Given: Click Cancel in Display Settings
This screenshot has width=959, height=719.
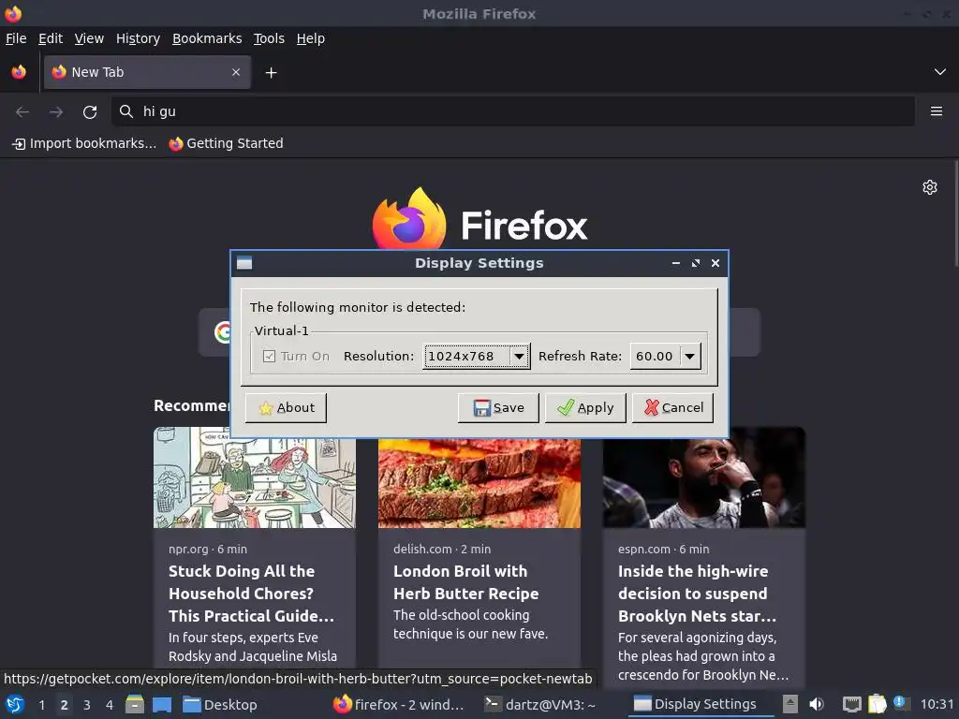Looking at the screenshot, I should click(672, 408).
